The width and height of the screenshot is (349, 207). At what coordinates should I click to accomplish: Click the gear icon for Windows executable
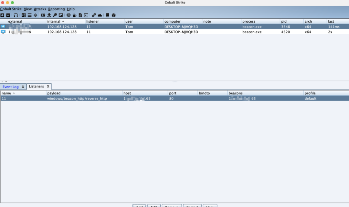[68, 15]
